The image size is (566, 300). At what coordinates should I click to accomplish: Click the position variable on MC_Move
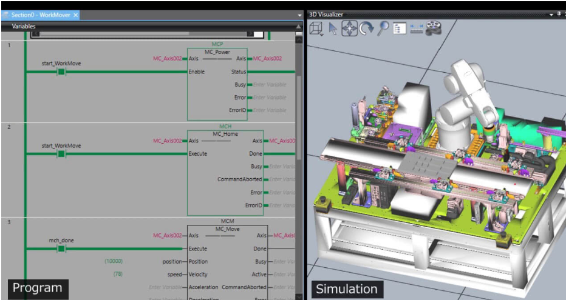pyautogui.click(x=172, y=261)
